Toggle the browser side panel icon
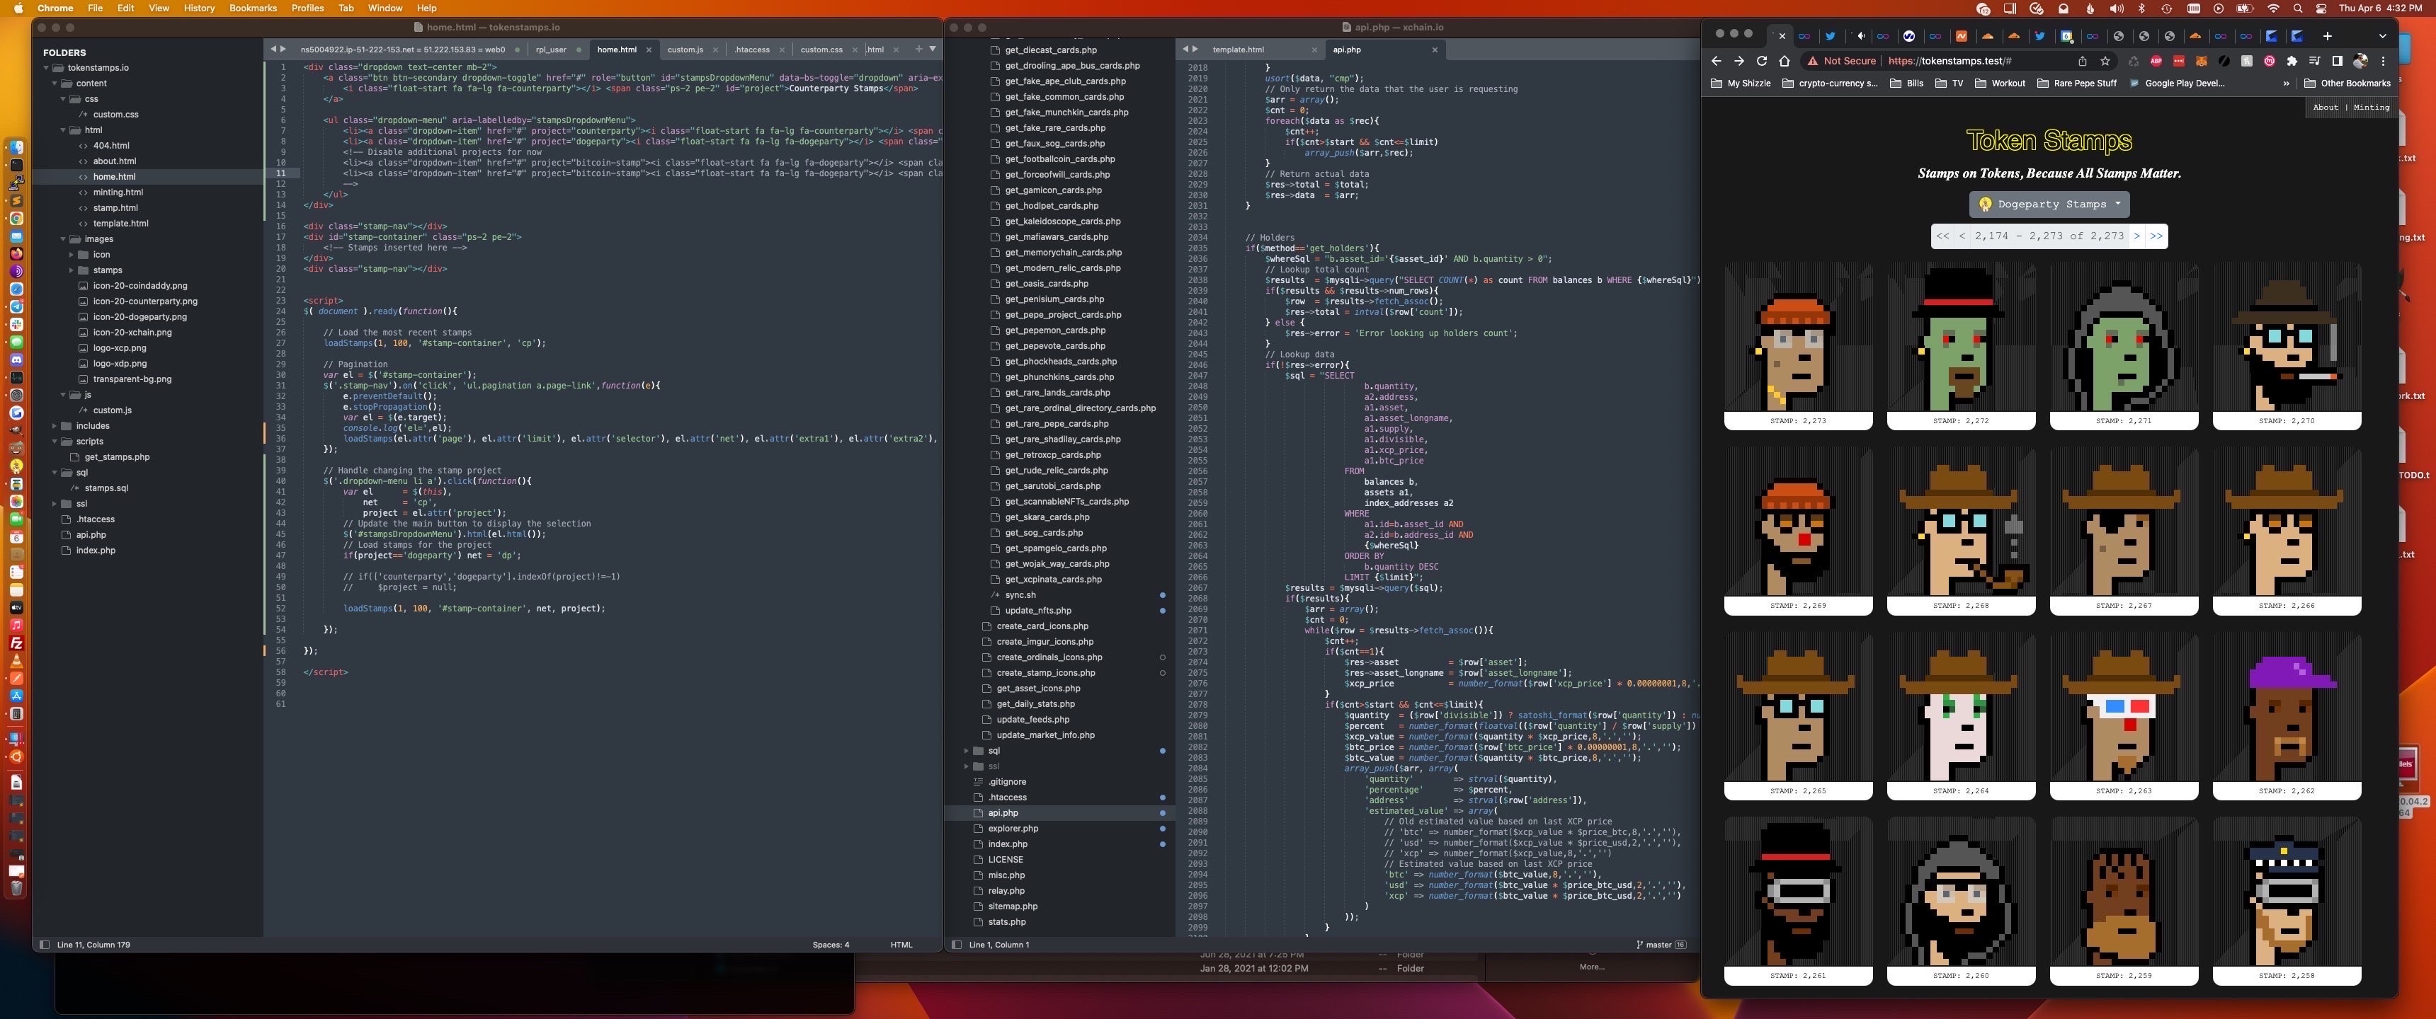Image resolution: width=2436 pixels, height=1019 pixels. (x=2337, y=60)
